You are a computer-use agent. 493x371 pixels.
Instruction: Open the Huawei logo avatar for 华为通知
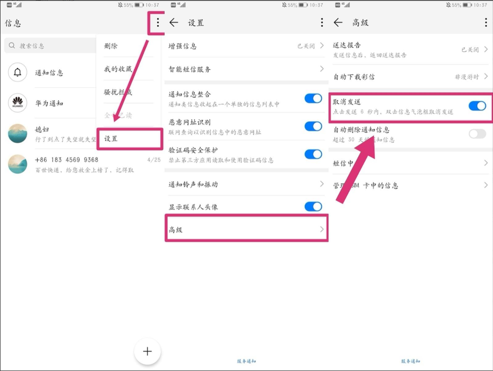pyautogui.click(x=18, y=103)
